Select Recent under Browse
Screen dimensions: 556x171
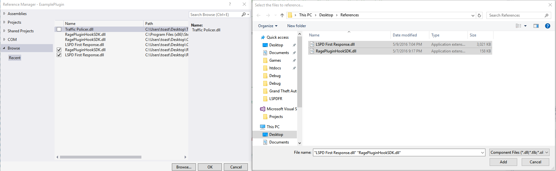pyautogui.click(x=15, y=58)
